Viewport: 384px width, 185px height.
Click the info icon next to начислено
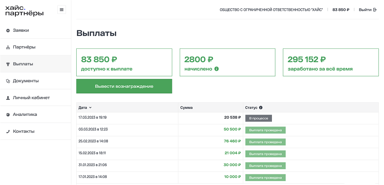click(216, 69)
